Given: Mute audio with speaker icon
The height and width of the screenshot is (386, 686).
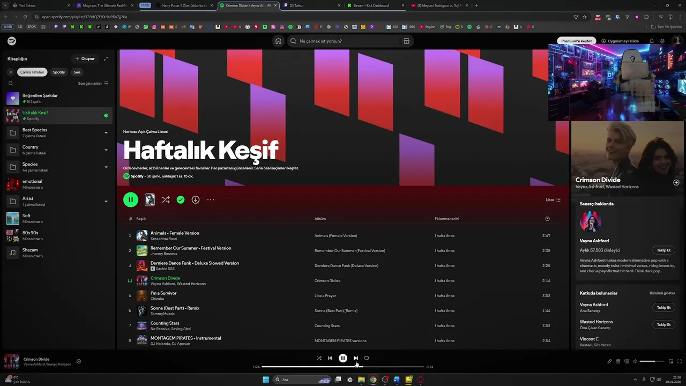Looking at the screenshot, I should pyautogui.click(x=635, y=361).
